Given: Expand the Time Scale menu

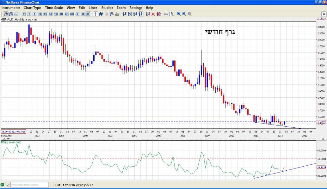Looking at the screenshot, I should coord(53,8).
